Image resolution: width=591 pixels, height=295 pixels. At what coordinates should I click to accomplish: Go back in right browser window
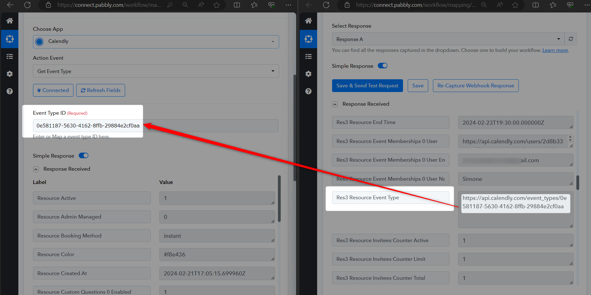point(309,5)
